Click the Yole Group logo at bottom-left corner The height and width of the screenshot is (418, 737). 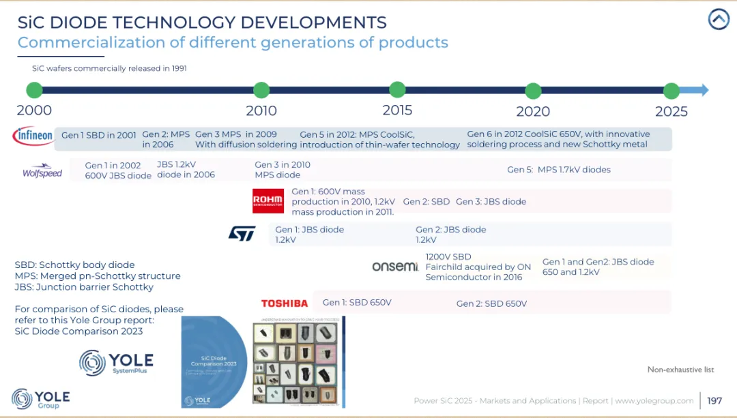tap(40, 399)
